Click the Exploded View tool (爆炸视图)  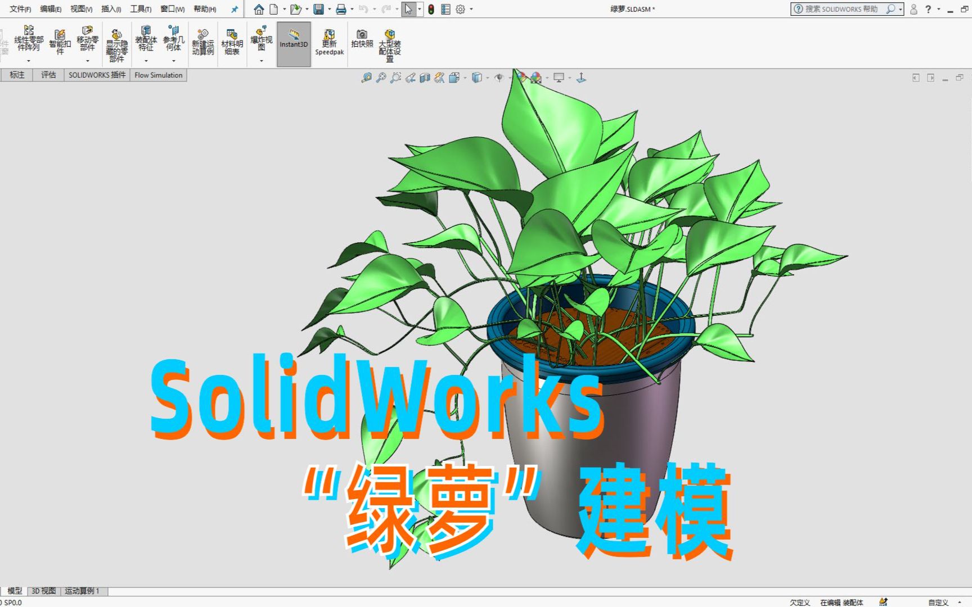pos(261,38)
